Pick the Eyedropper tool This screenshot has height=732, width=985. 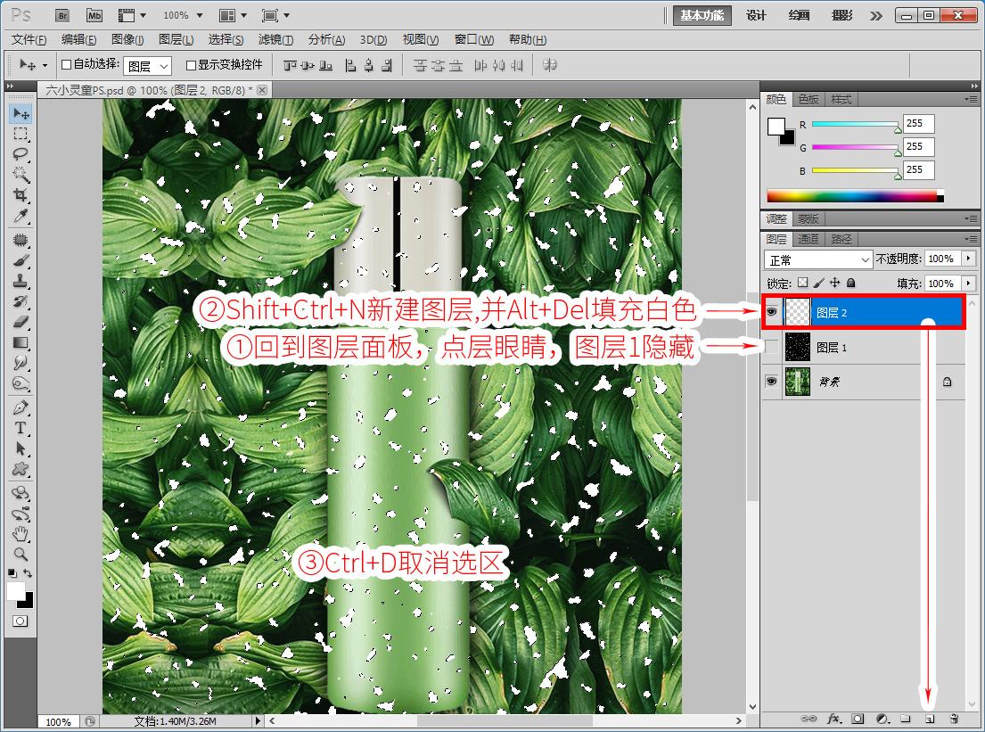tap(21, 217)
